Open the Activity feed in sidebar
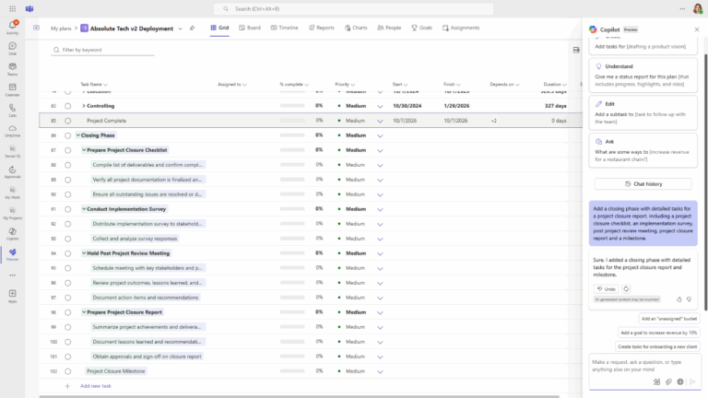708x398 pixels. point(12,27)
